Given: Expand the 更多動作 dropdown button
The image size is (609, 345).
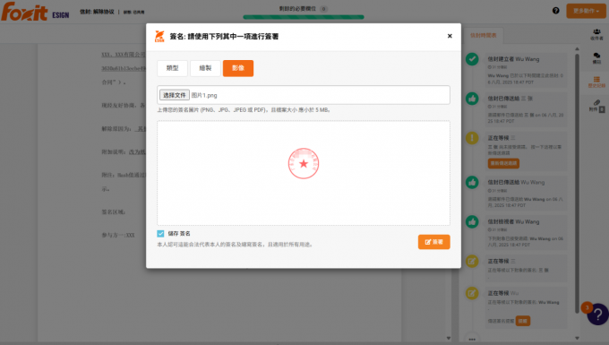Looking at the screenshot, I should 586,11.
